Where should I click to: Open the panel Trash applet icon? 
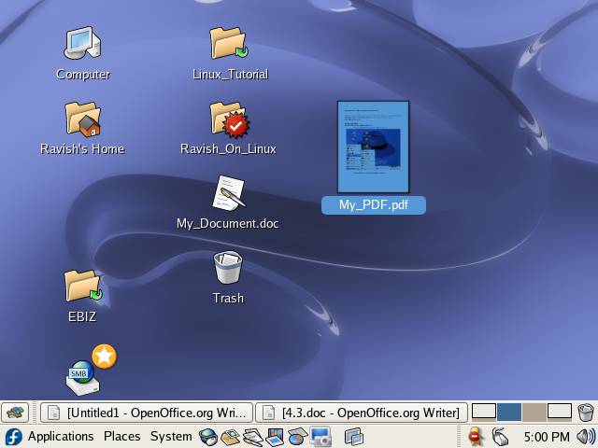pos(586,412)
